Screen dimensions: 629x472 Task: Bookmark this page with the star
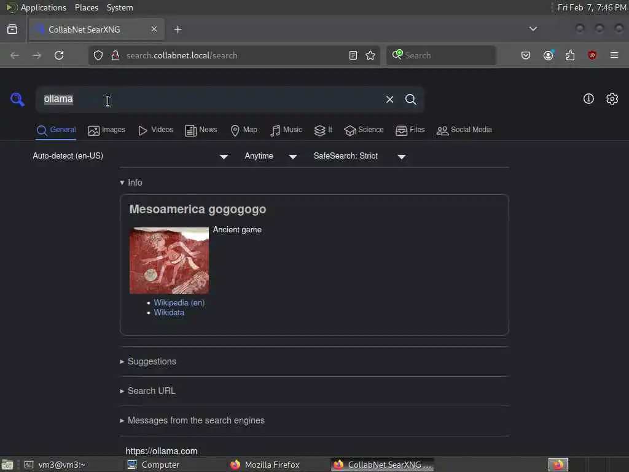tap(370, 55)
